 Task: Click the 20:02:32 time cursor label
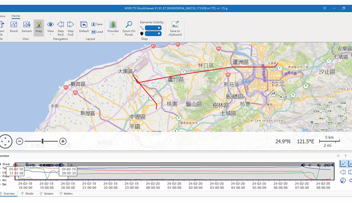pos(69,171)
